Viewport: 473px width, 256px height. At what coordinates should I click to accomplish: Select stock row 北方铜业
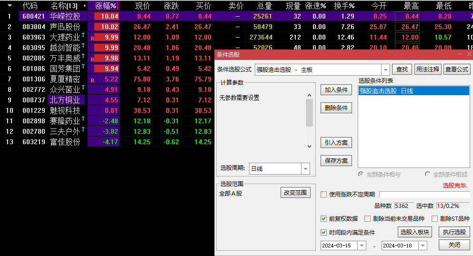[x=107, y=100]
